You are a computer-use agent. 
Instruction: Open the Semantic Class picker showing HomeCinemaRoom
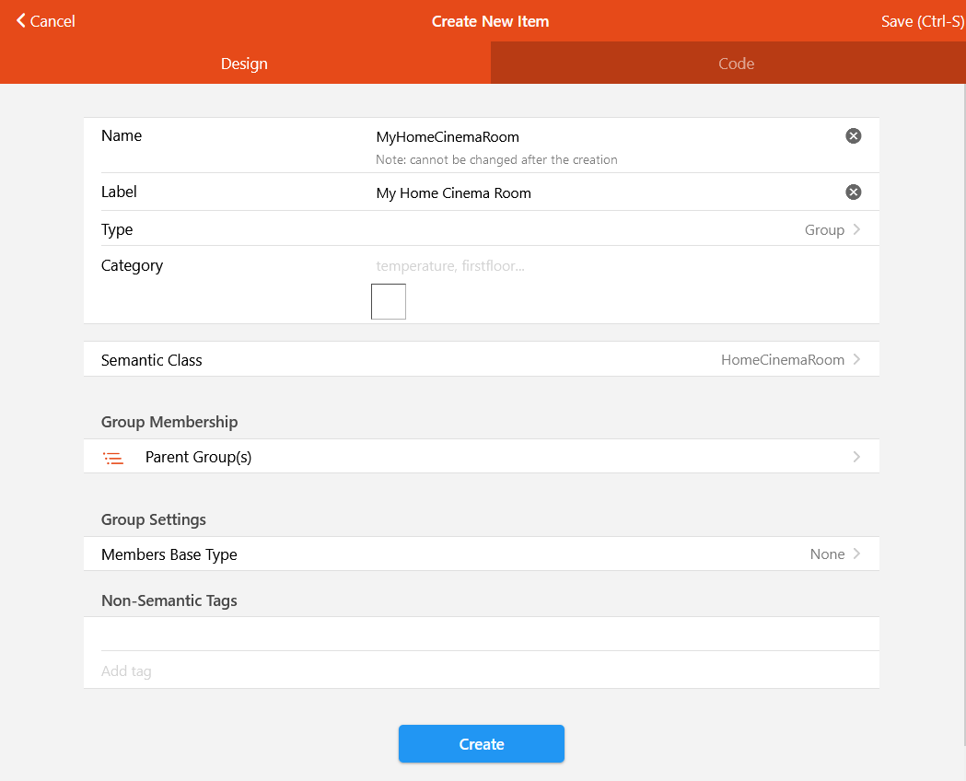(x=782, y=360)
